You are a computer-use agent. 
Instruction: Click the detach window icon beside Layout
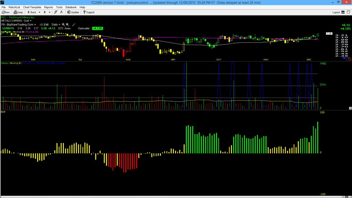349,12
